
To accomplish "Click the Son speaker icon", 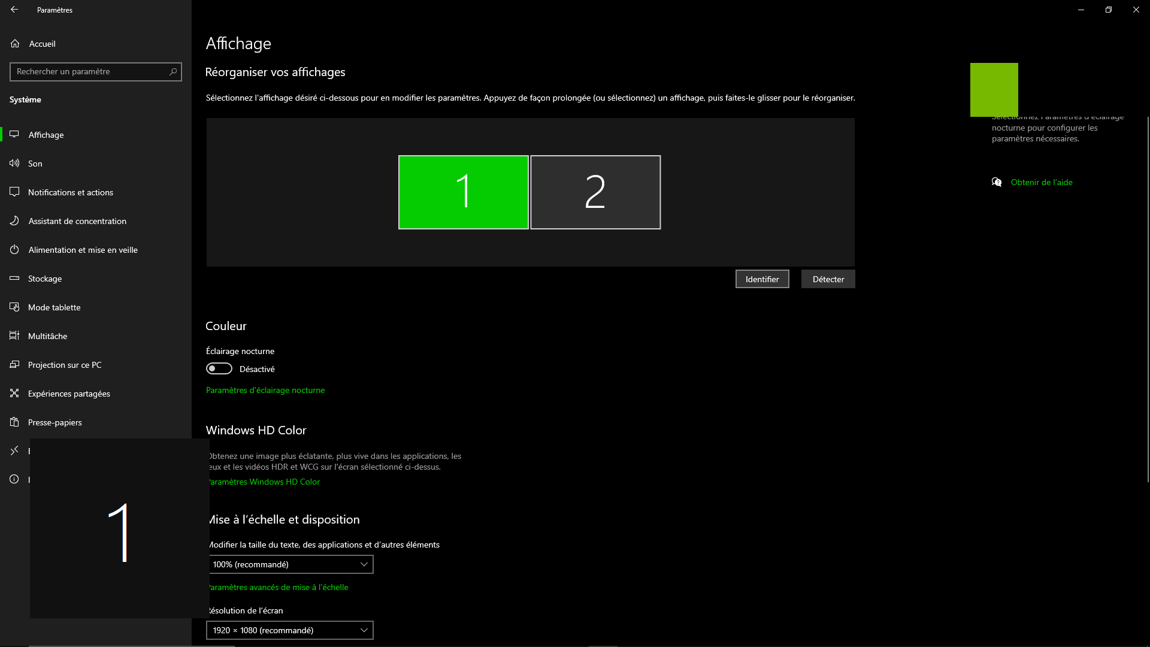I will pyautogui.click(x=14, y=163).
